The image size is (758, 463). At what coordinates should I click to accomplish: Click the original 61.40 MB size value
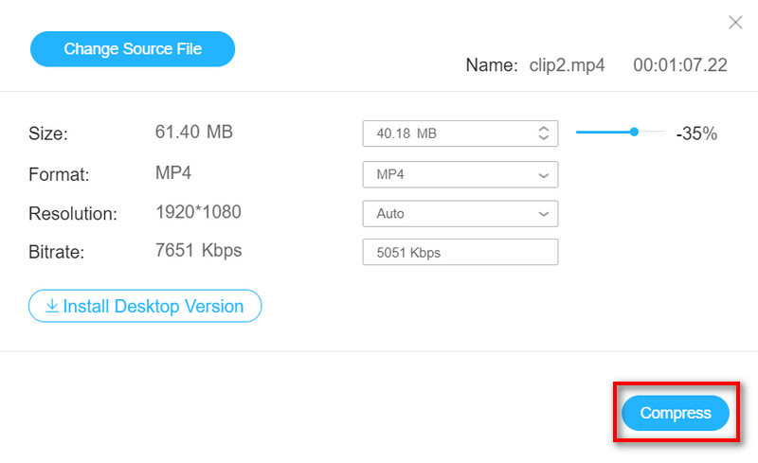tap(193, 133)
